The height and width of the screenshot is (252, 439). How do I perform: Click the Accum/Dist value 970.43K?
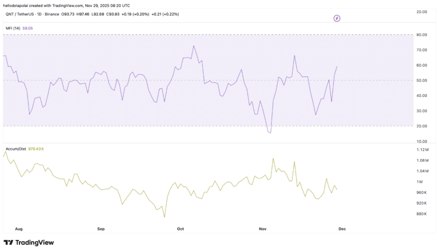[37, 148]
